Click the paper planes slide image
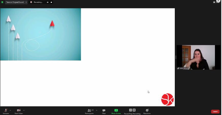222x115 pixels. coord(41,34)
